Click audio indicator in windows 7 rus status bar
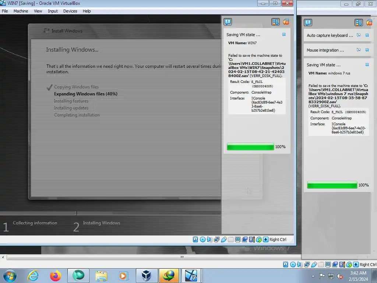 click(300, 265)
